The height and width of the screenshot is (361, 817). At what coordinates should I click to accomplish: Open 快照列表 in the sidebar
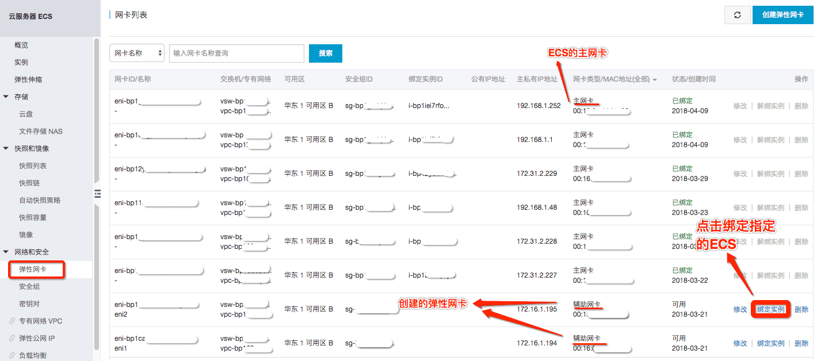pyautogui.click(x=33, y=166)
